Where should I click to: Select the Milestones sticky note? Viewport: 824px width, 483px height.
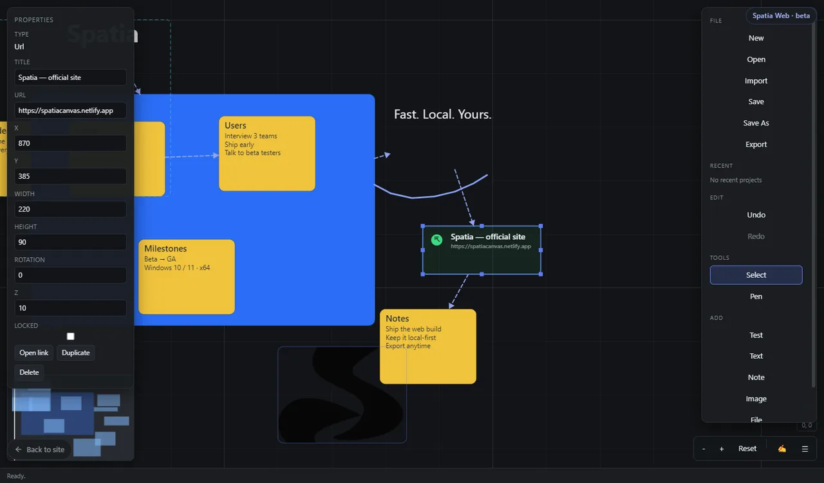click(x=187, y=277)
